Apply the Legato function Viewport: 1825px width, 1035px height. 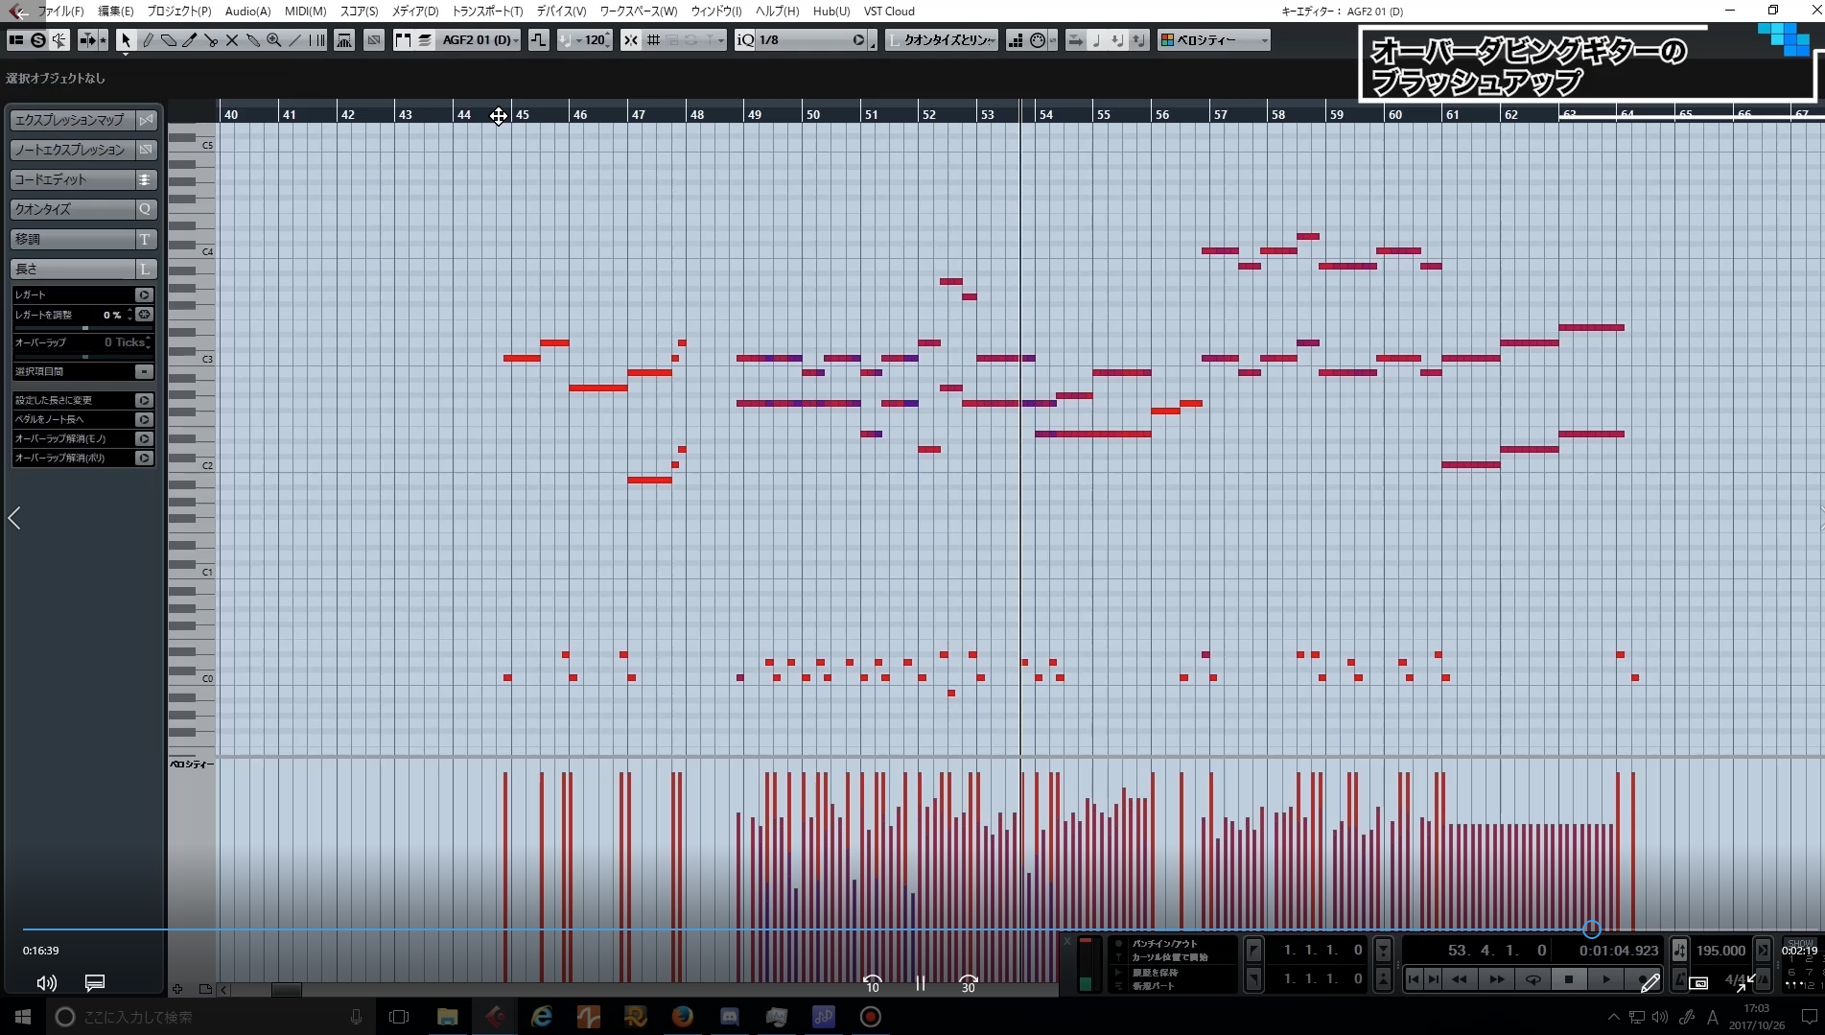pos(144,294)
